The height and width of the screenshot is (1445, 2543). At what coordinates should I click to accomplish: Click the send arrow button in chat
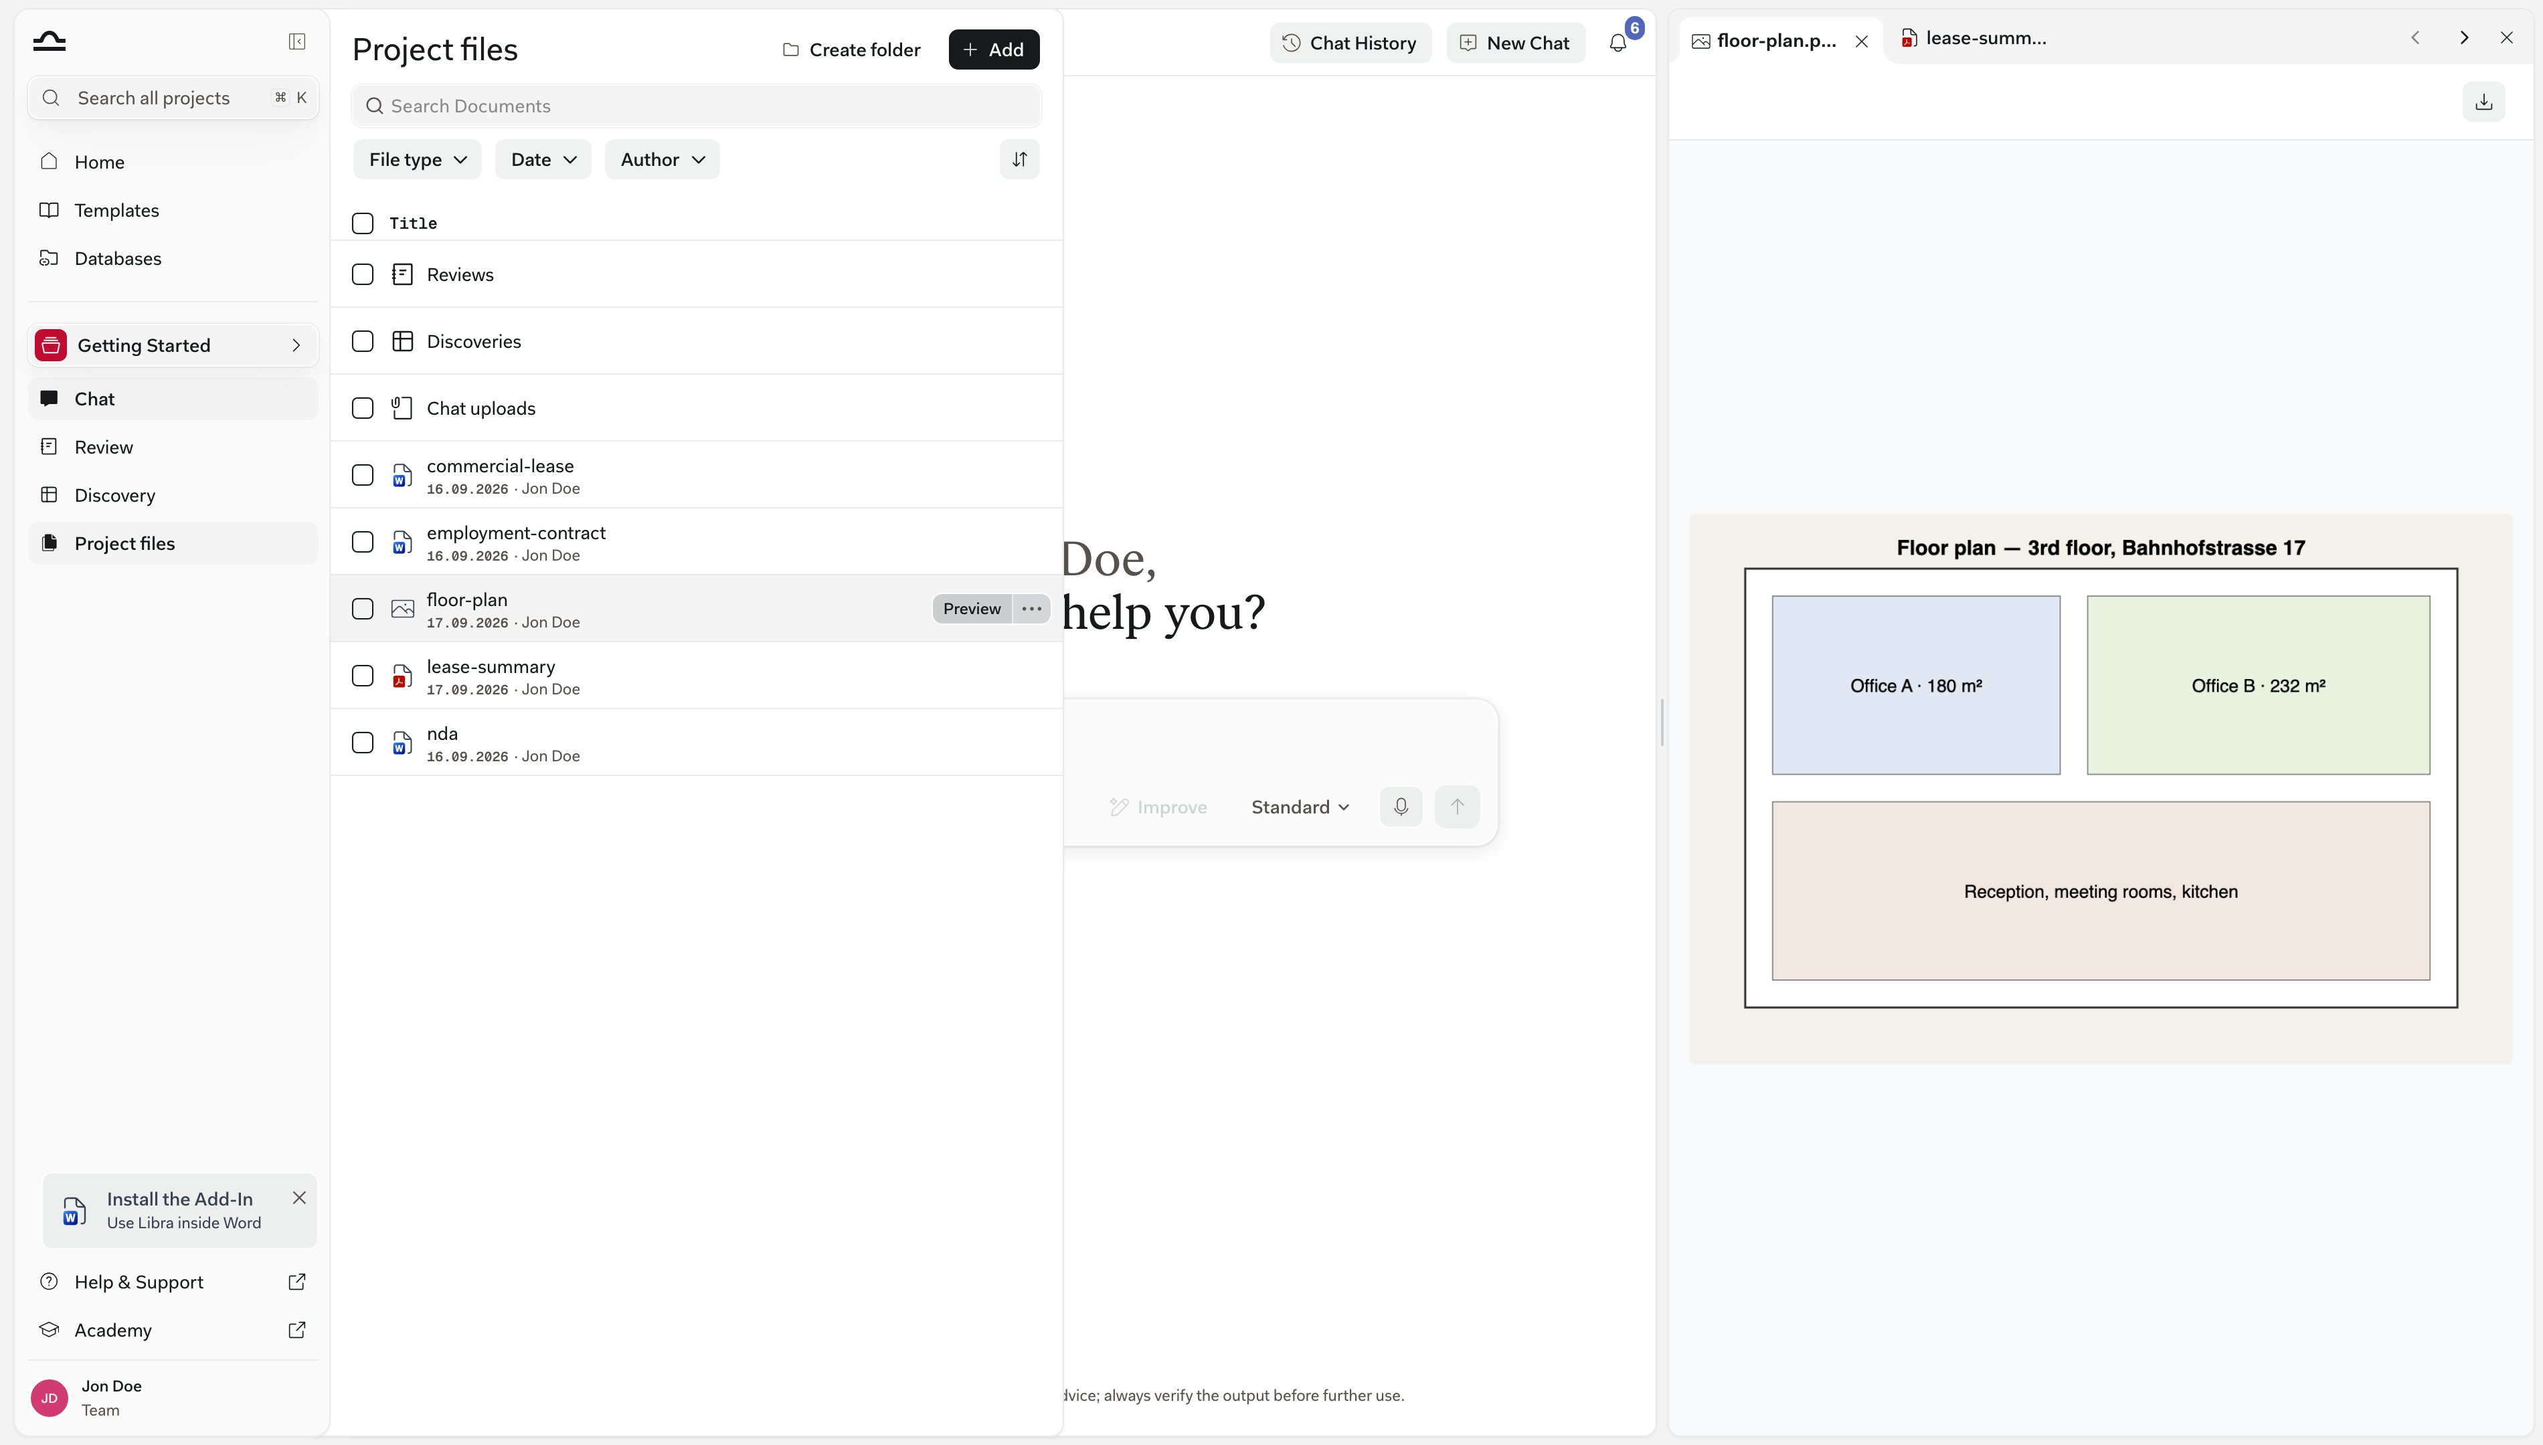[1457, 807]
